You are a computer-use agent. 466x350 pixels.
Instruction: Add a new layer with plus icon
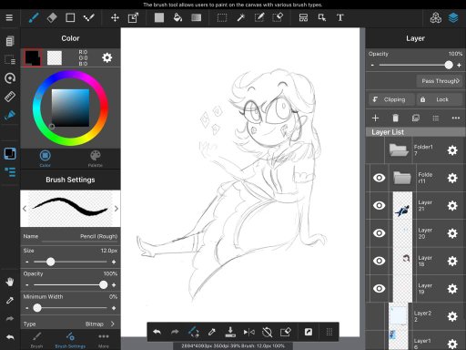click(x=375, y=118)
